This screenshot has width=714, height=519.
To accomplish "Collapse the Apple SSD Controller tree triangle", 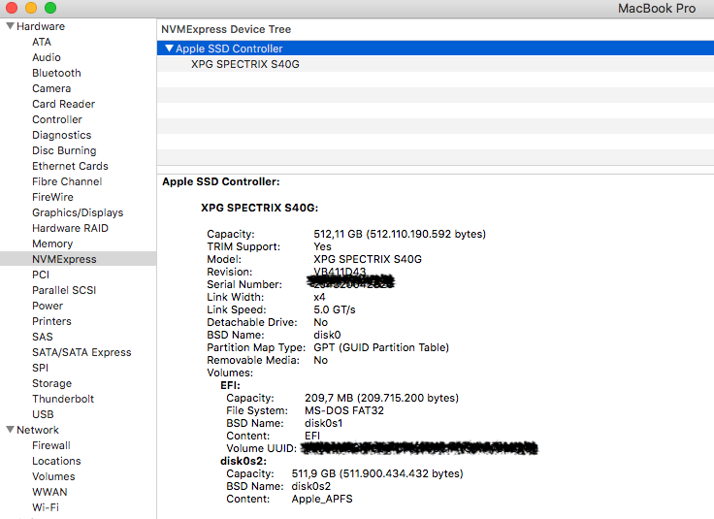I will [x=169, y=49].
